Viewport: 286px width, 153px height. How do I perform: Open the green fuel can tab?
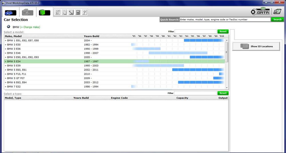45,12
